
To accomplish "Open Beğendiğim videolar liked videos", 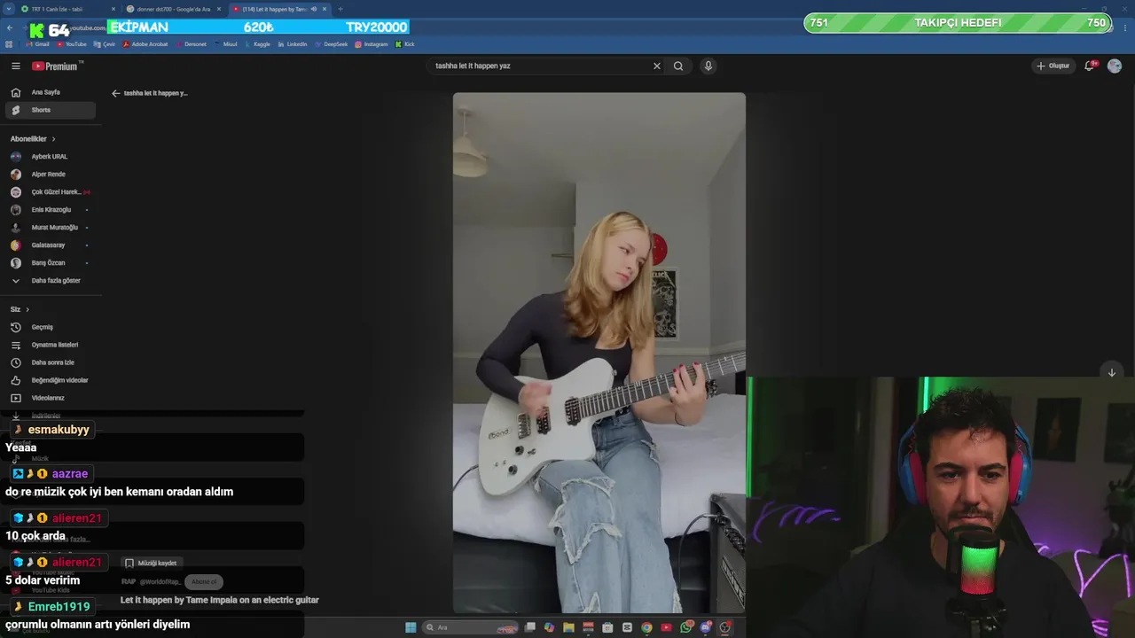I will (x=51, y=380).
